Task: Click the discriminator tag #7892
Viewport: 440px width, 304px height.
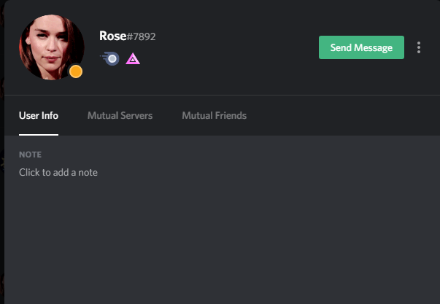Action: 142,36
